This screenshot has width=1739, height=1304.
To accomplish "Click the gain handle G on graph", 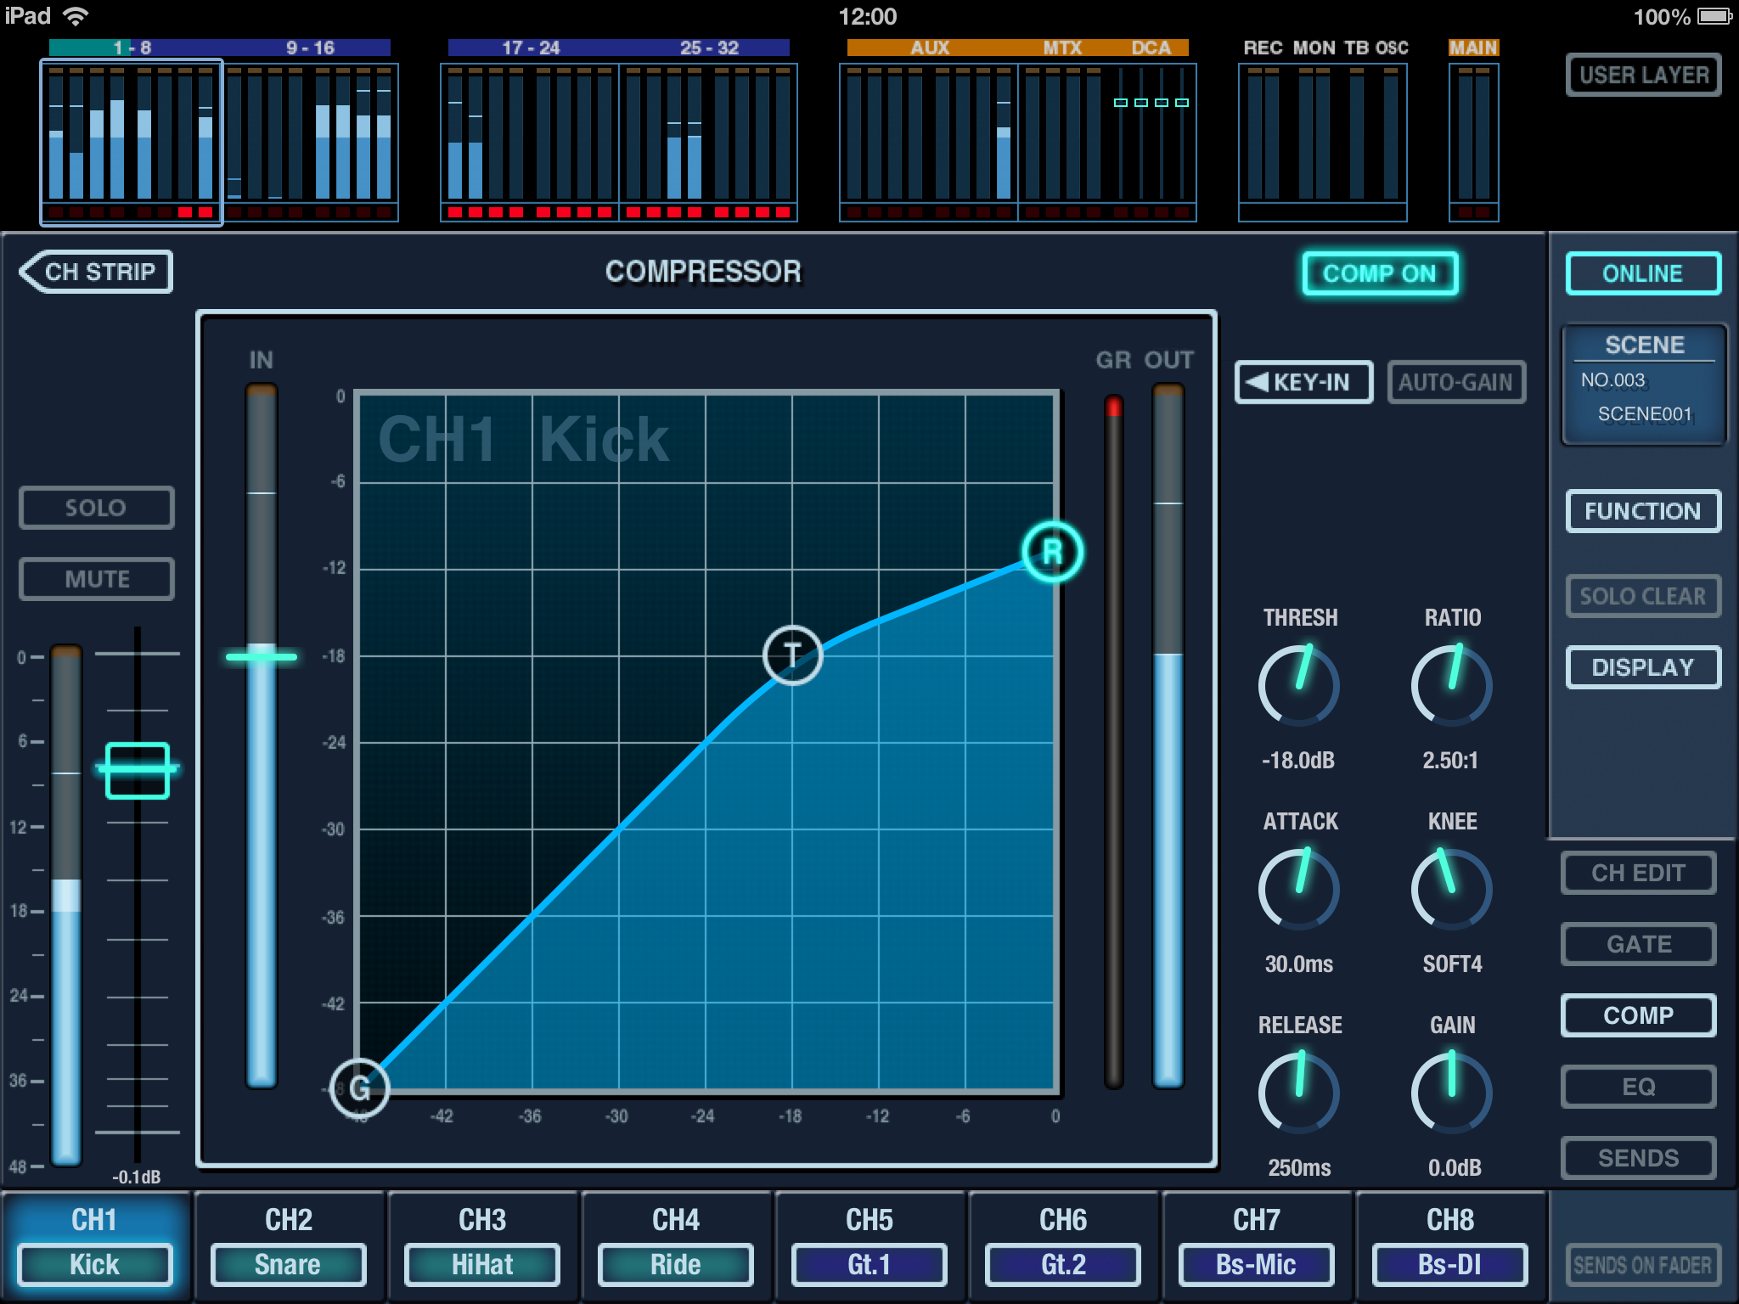I will [359, 1088].
